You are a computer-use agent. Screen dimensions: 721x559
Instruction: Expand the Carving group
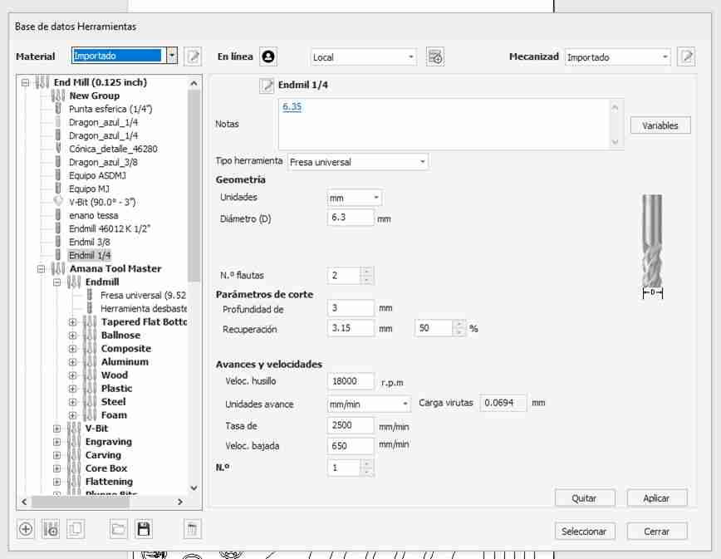56,455
